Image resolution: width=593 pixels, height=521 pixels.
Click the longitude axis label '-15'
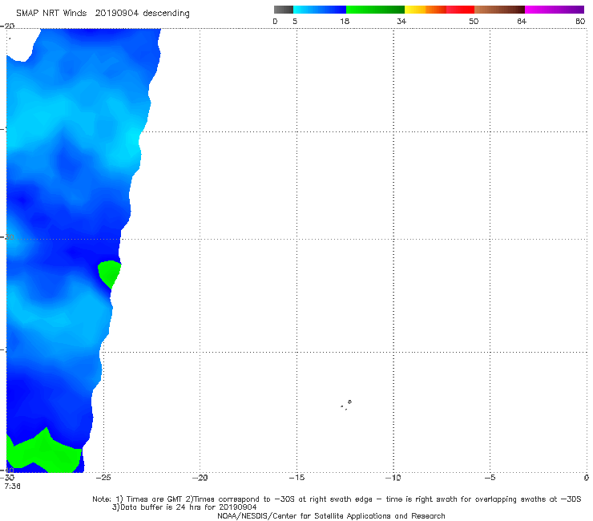296,478
